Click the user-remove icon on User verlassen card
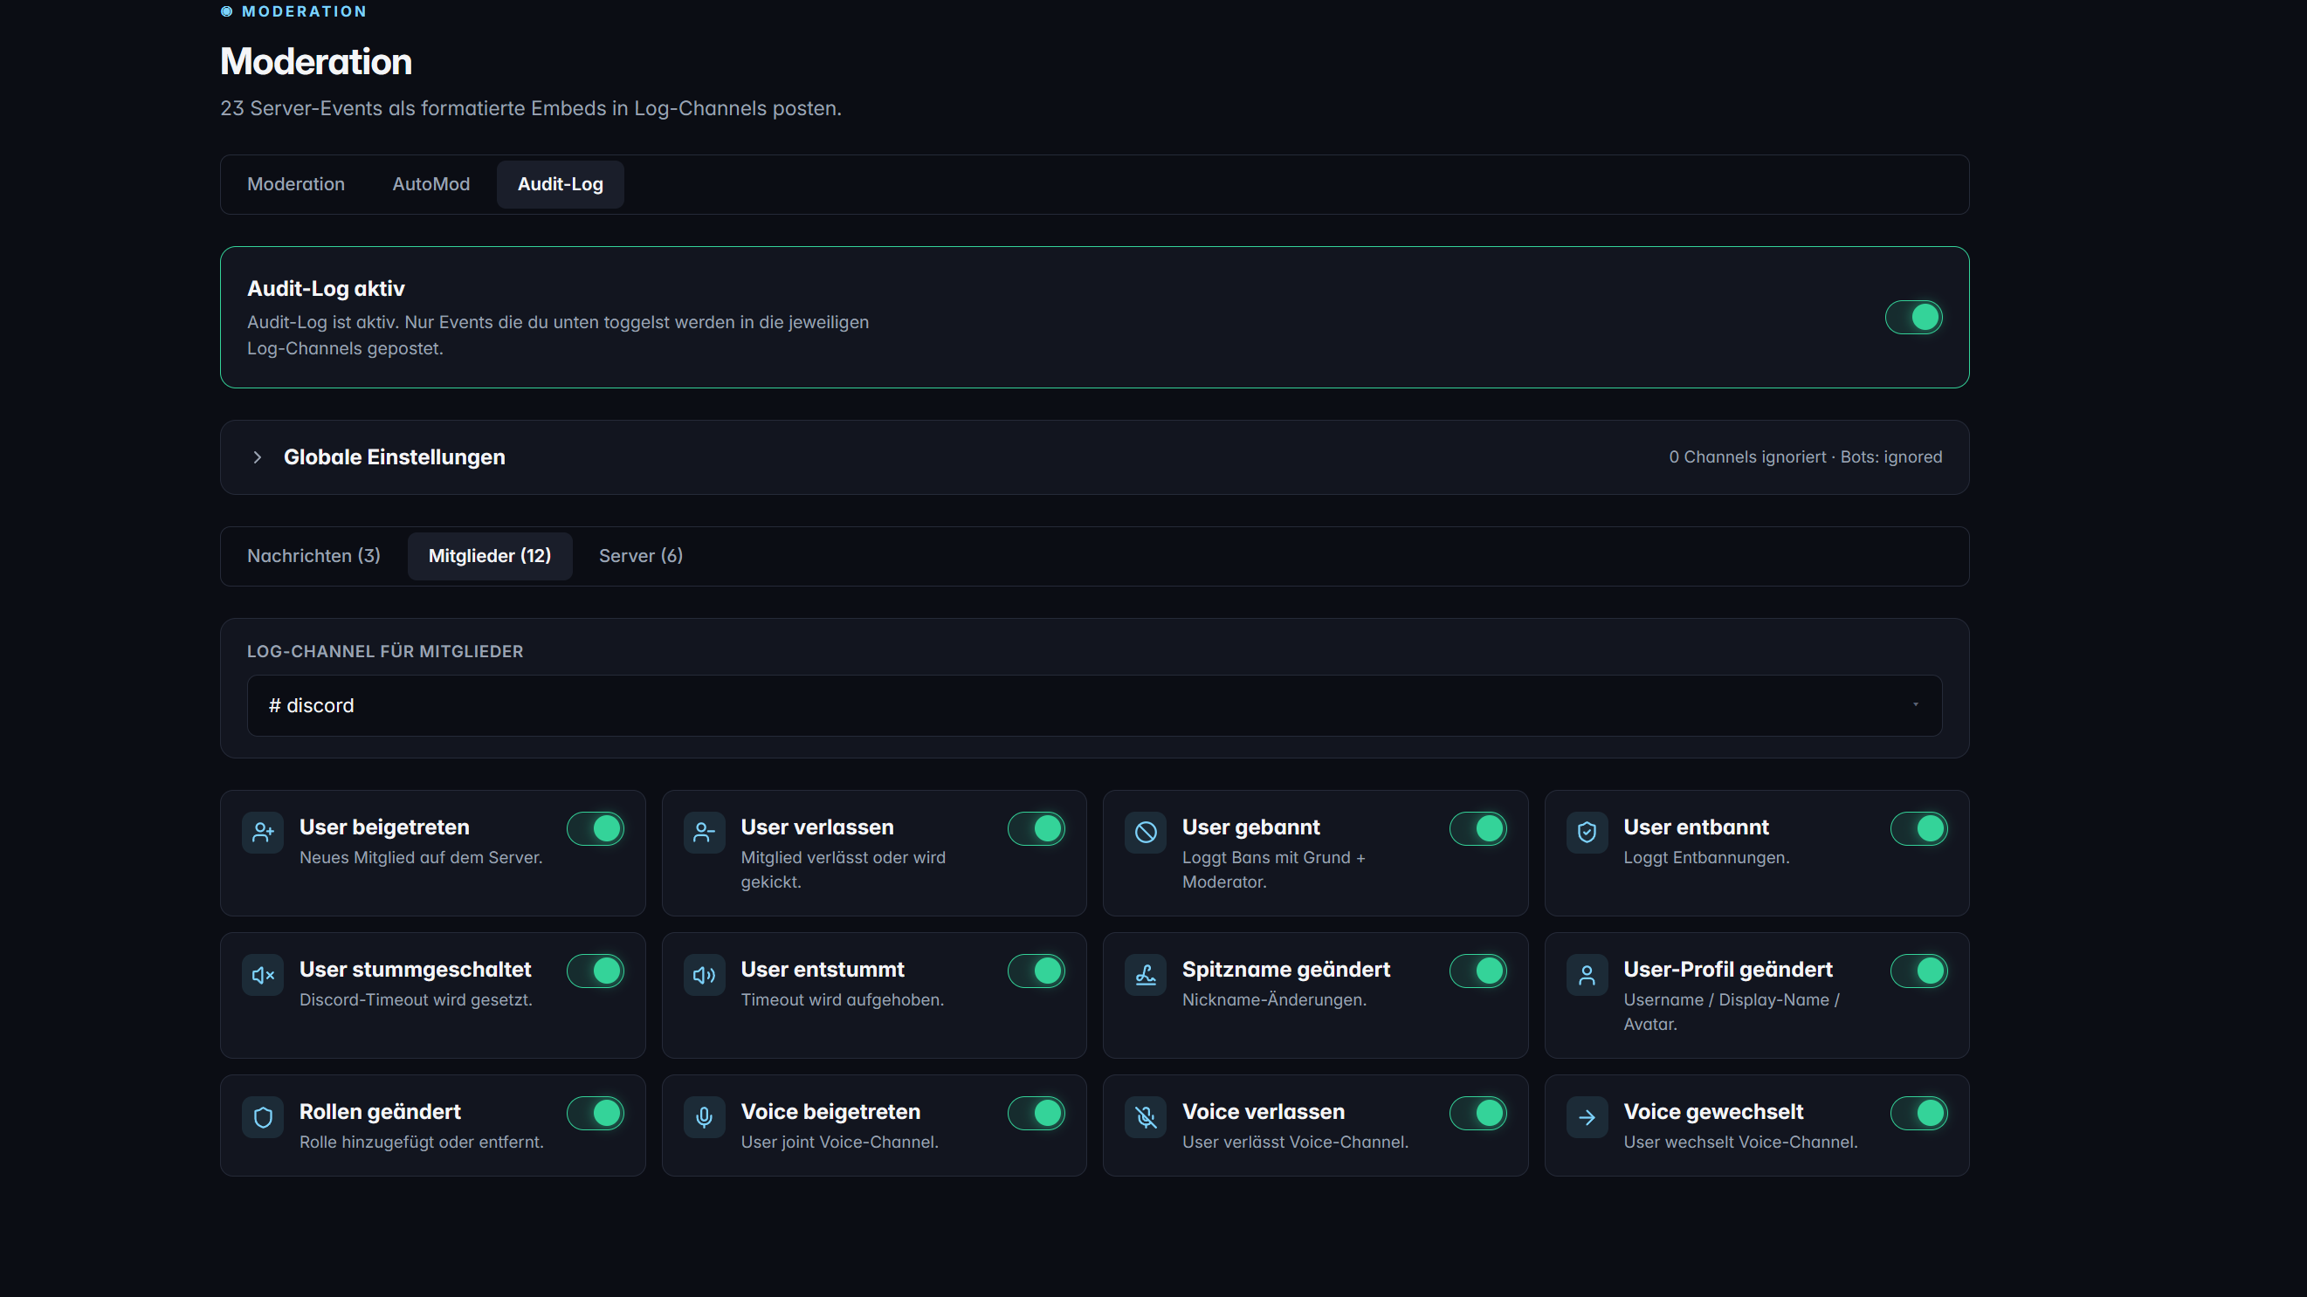 [704, 833]
